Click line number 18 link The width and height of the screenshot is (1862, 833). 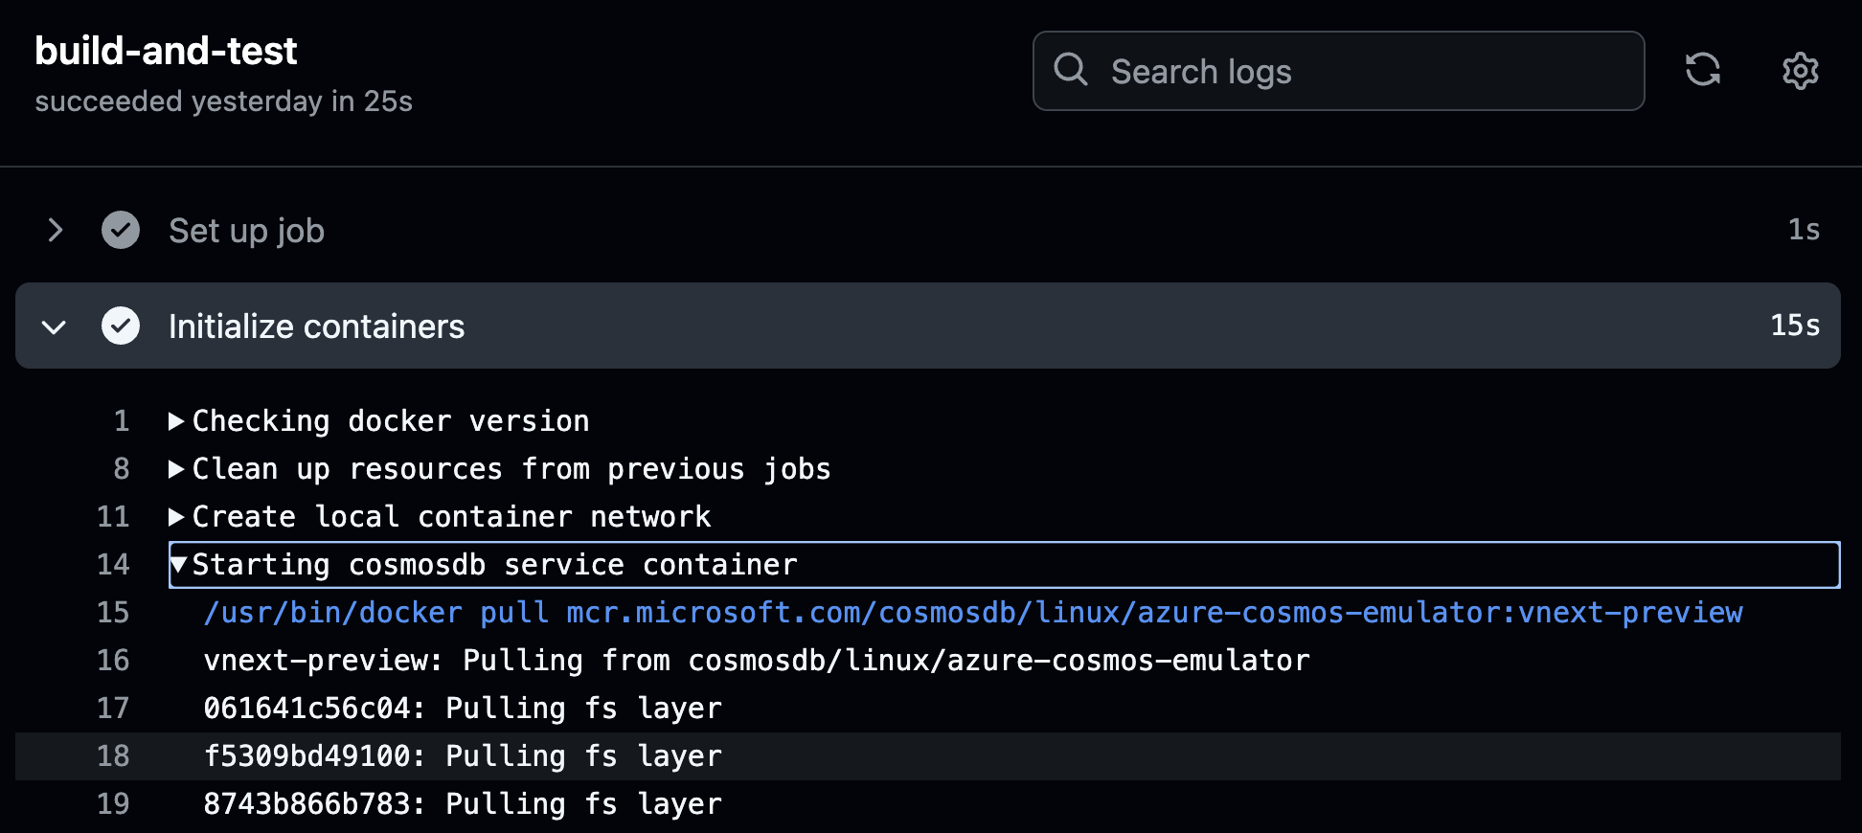113,756
